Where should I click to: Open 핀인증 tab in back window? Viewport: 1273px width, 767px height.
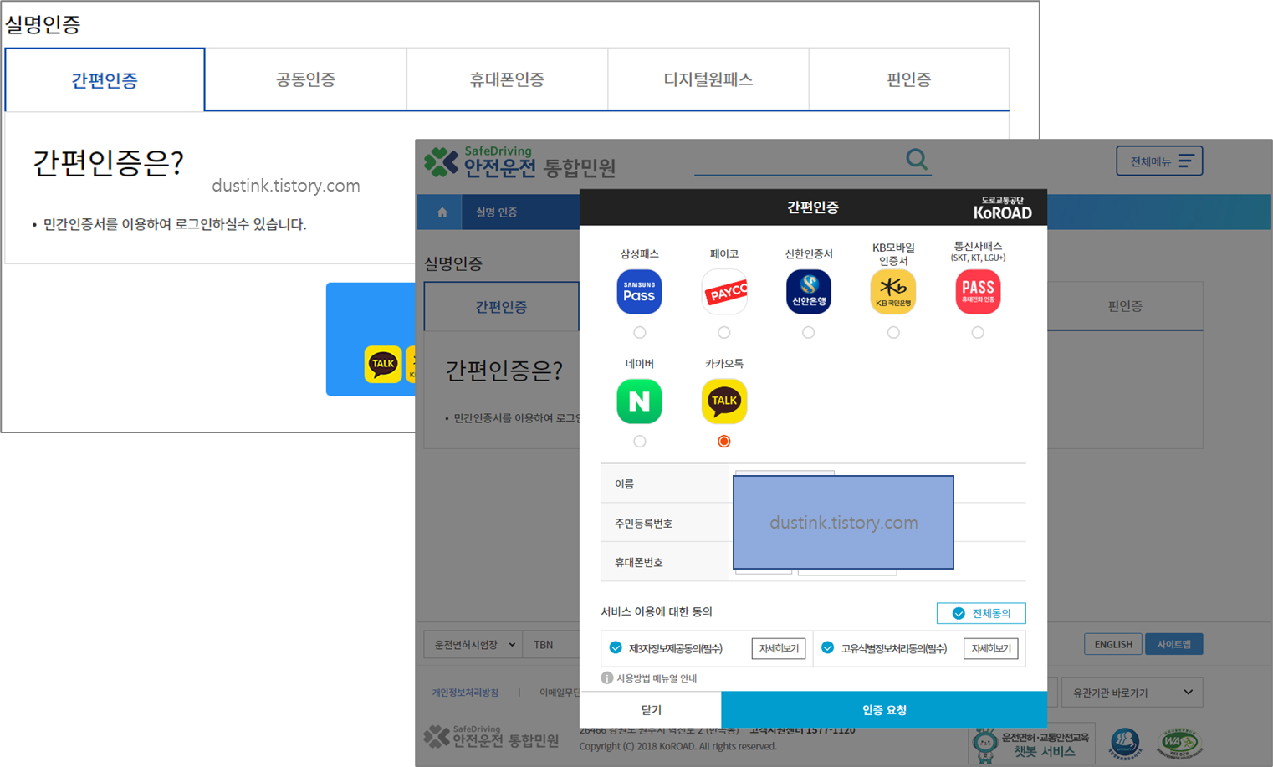click(908, 79)
